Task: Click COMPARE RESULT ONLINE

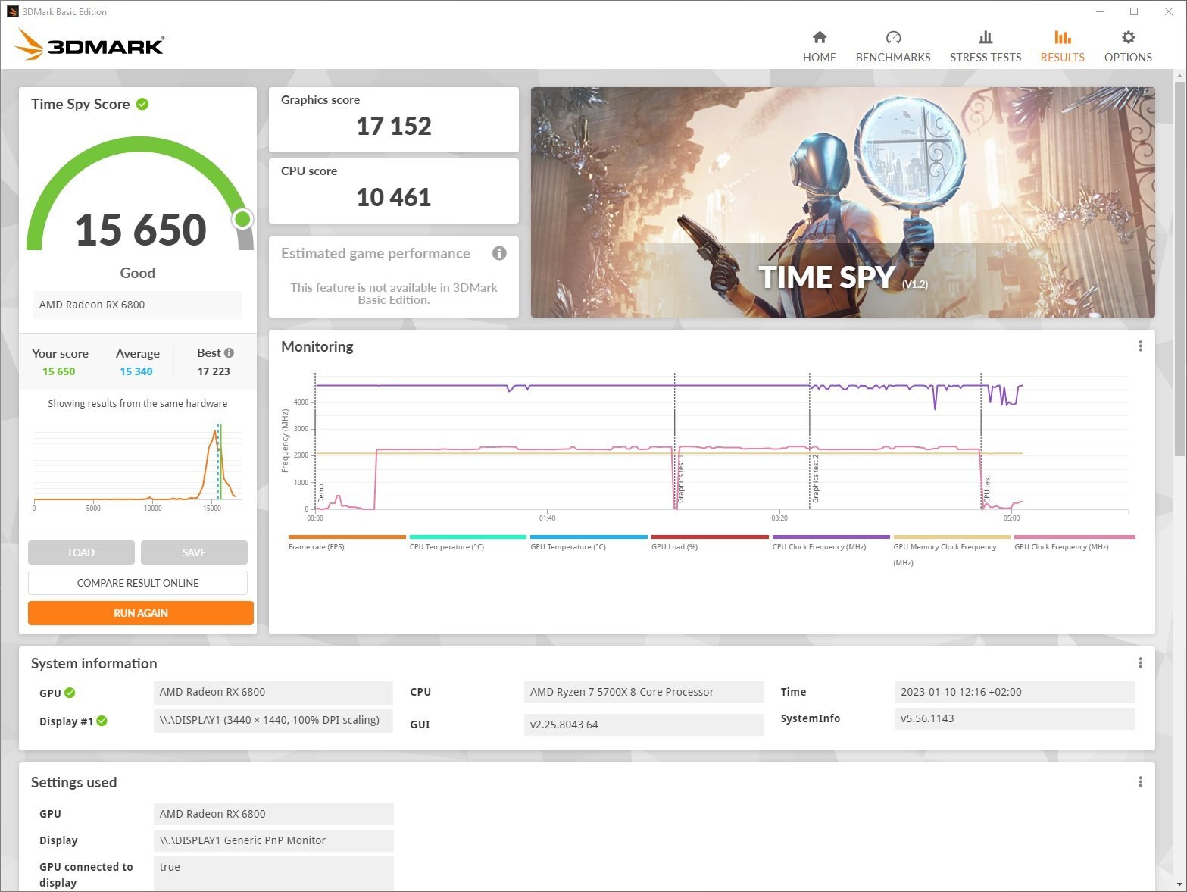Action: [138, 583]
